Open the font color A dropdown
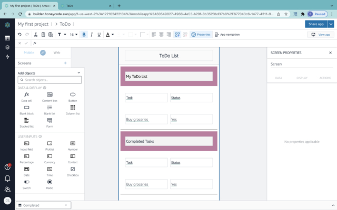 click(110, 35)
